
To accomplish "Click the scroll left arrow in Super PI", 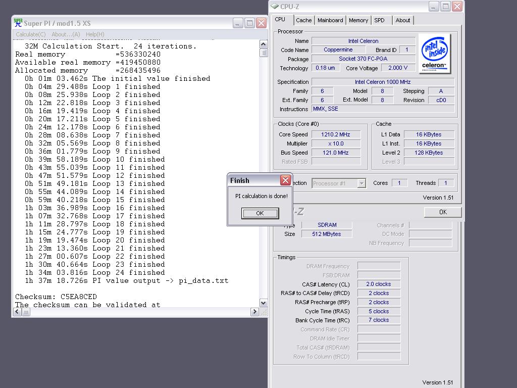I will coord(18,312).
